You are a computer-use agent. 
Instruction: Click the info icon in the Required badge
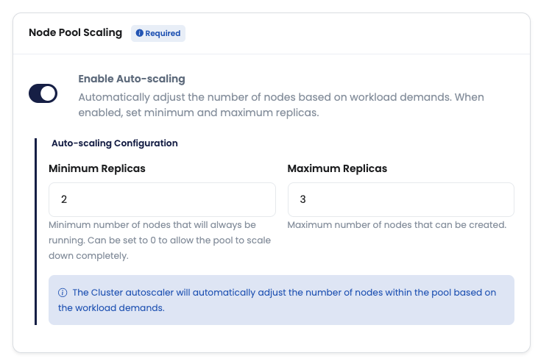tap(140, 33)
